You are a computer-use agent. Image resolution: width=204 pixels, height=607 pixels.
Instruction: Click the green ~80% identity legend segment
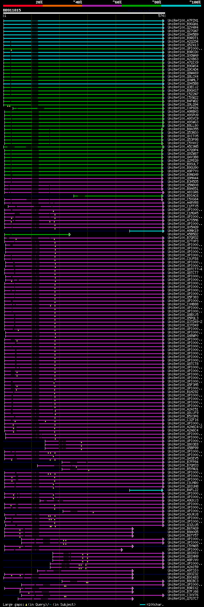(142, 6)
